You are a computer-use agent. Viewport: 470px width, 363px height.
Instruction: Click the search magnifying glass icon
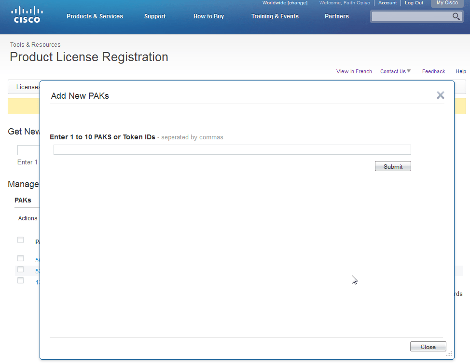click(456, 16)
